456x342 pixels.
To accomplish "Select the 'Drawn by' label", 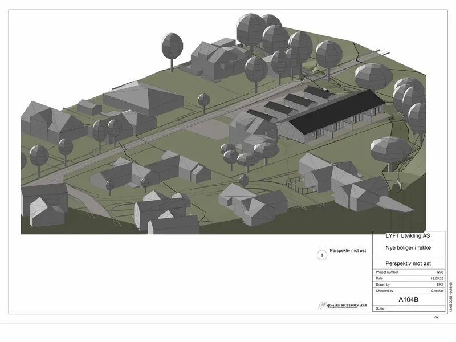I will click(382, 284).
